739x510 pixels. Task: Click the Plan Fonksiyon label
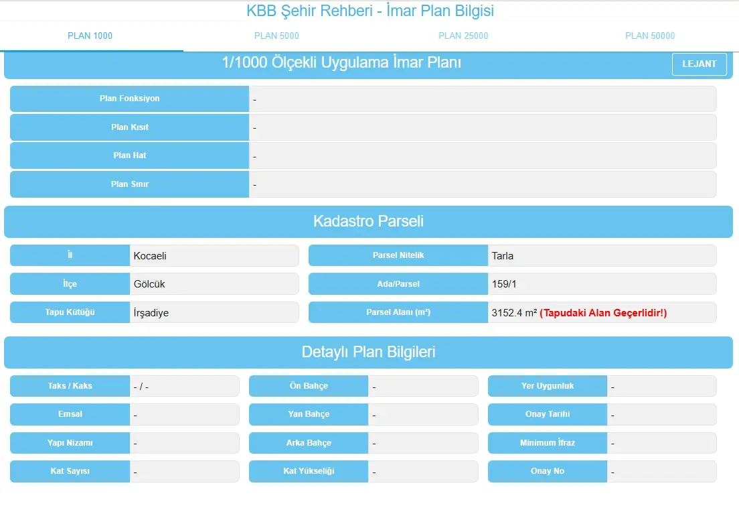click(x=130, y=99)
